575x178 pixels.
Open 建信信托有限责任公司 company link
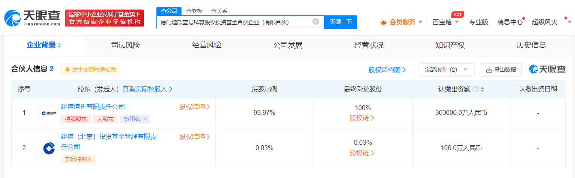93,107
